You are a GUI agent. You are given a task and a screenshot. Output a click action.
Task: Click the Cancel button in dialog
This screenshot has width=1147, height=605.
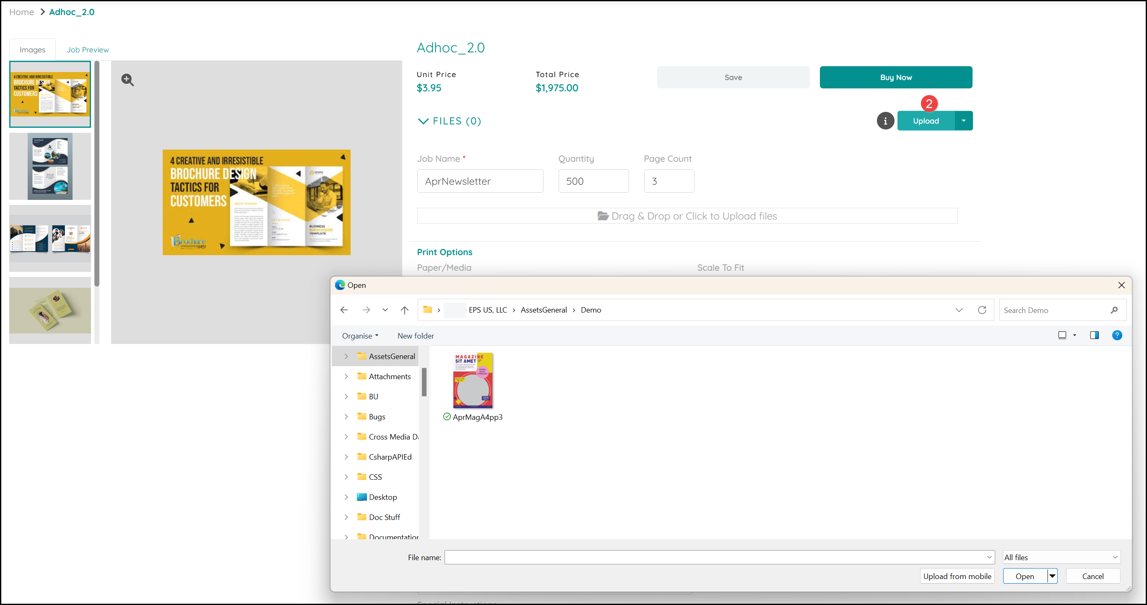[1092, 576]
